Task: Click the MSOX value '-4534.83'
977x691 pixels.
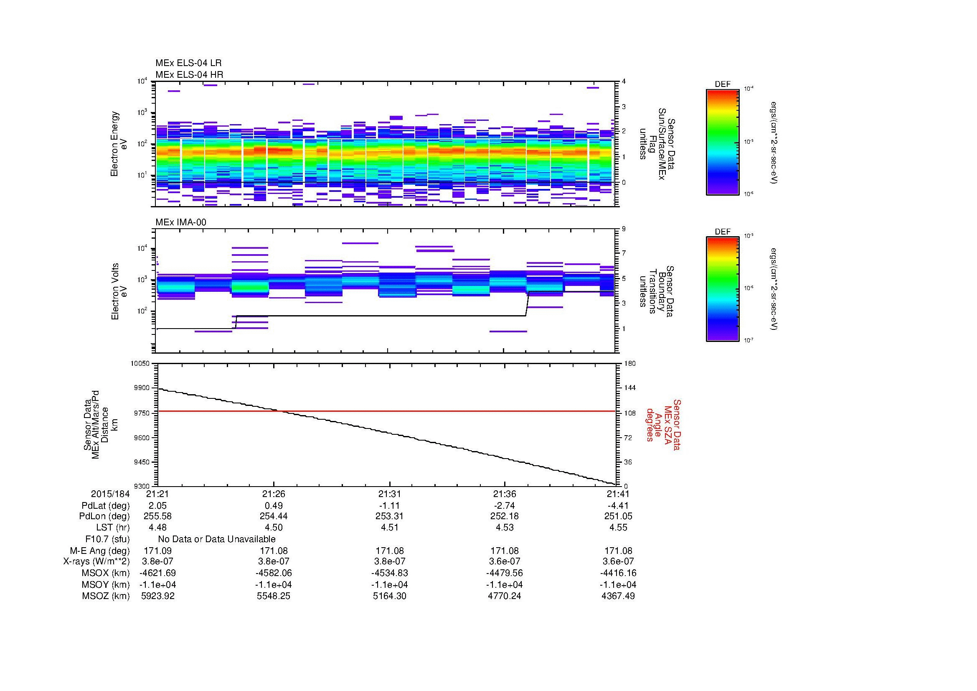Action: click(389, 573)
